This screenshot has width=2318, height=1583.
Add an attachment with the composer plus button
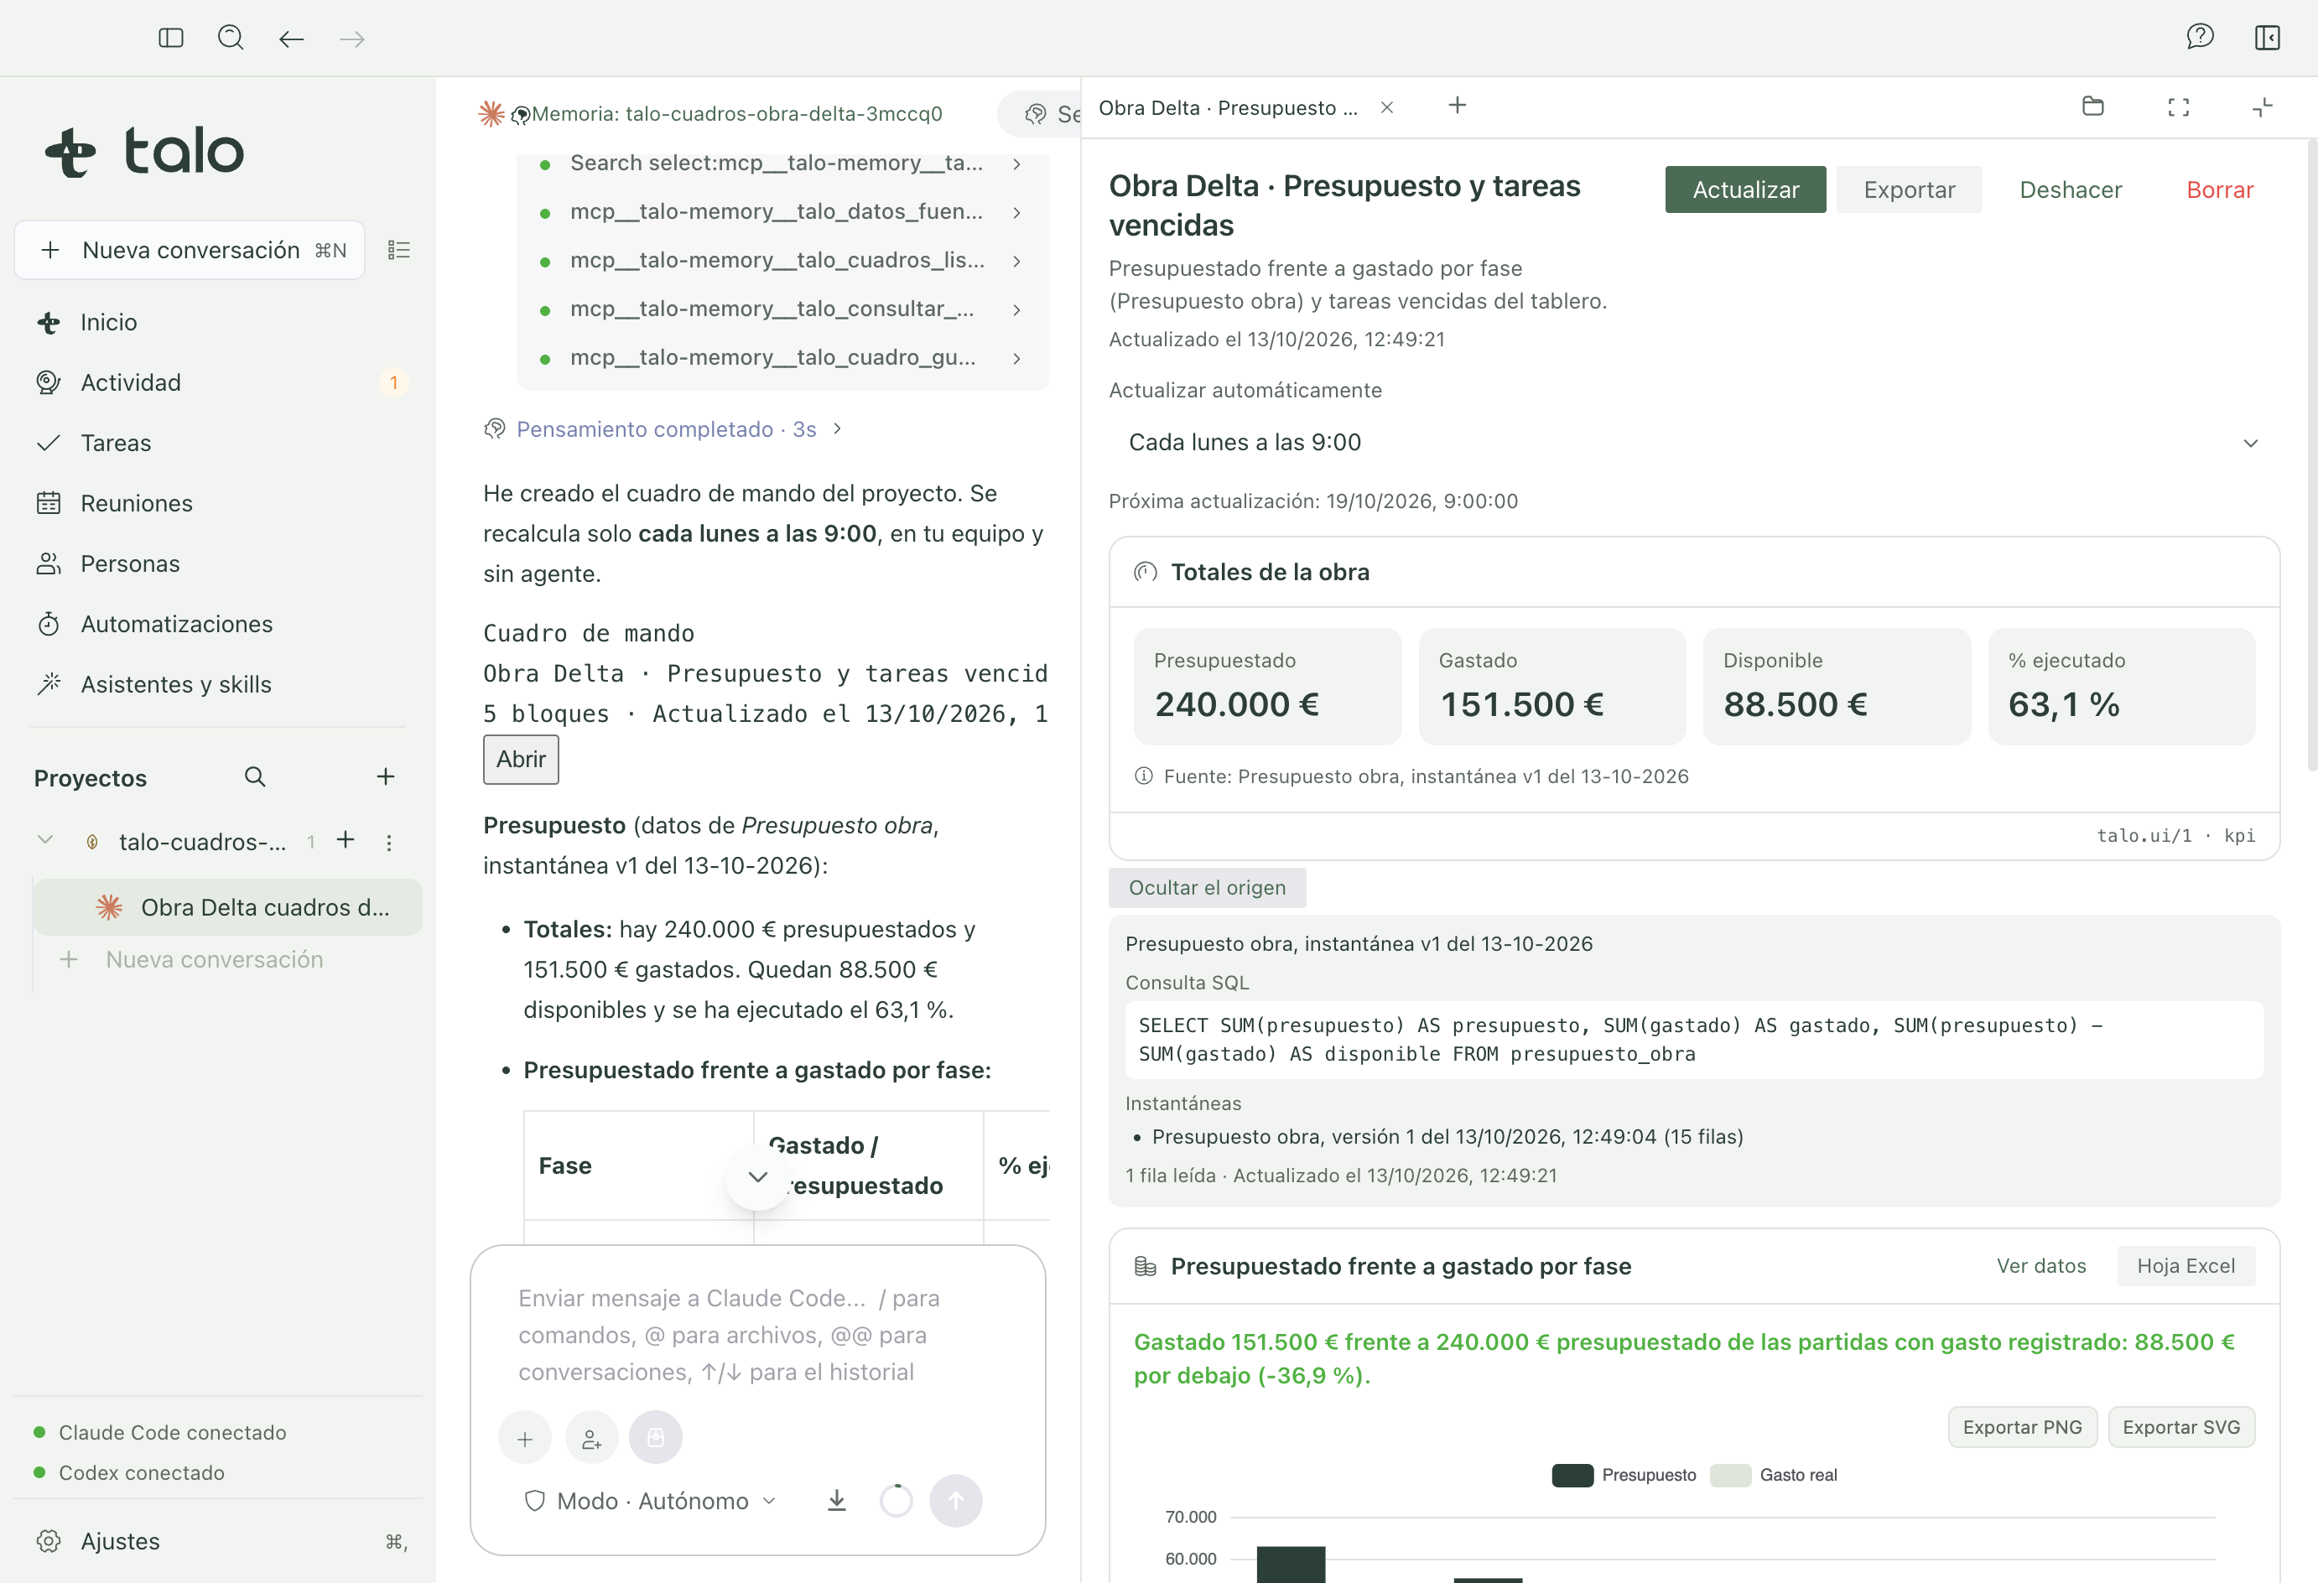[525, 1438]
